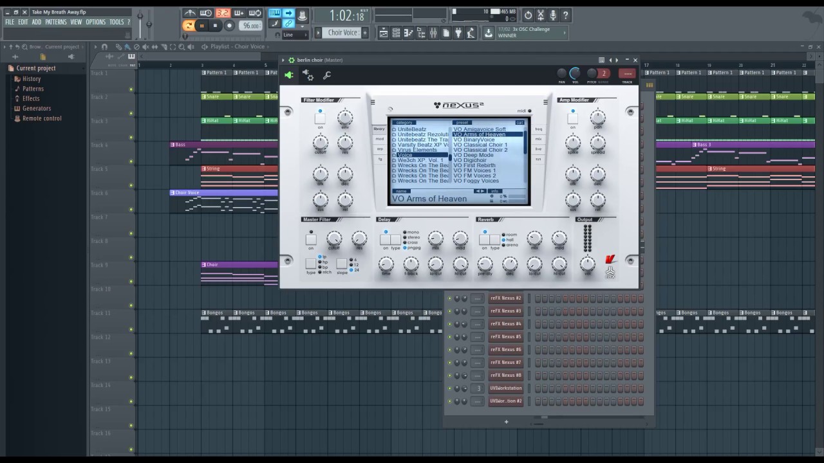The image size is (824, 463).
Task: Open the Line snap dropdown
Action: pyautogui.click(x=295, y=35)
